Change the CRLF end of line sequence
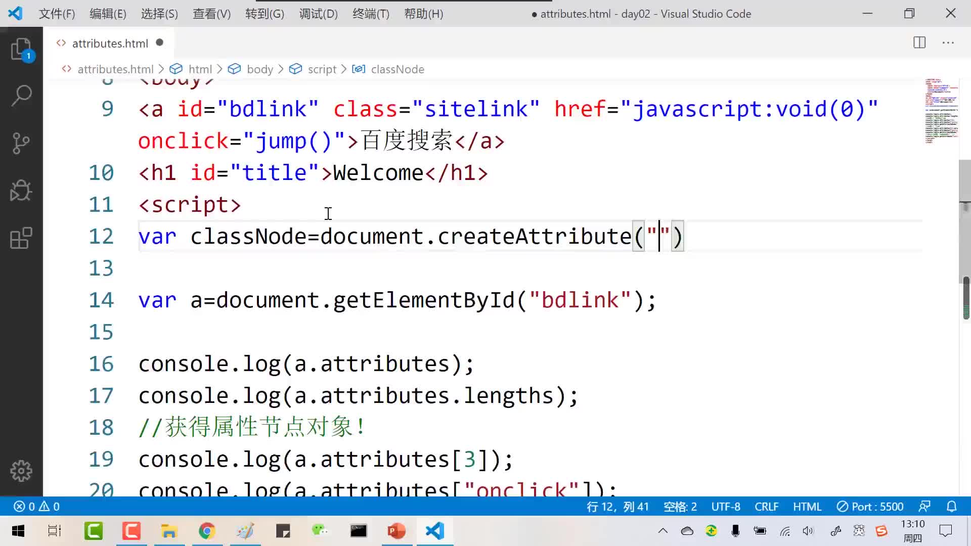The height and width of the screenshot is (546, 971). (766, 506)
